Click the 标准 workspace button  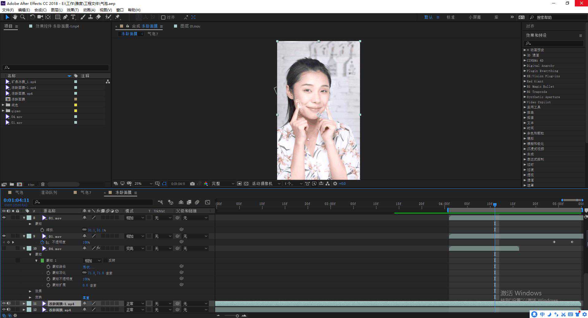click(x=451, y=17)
